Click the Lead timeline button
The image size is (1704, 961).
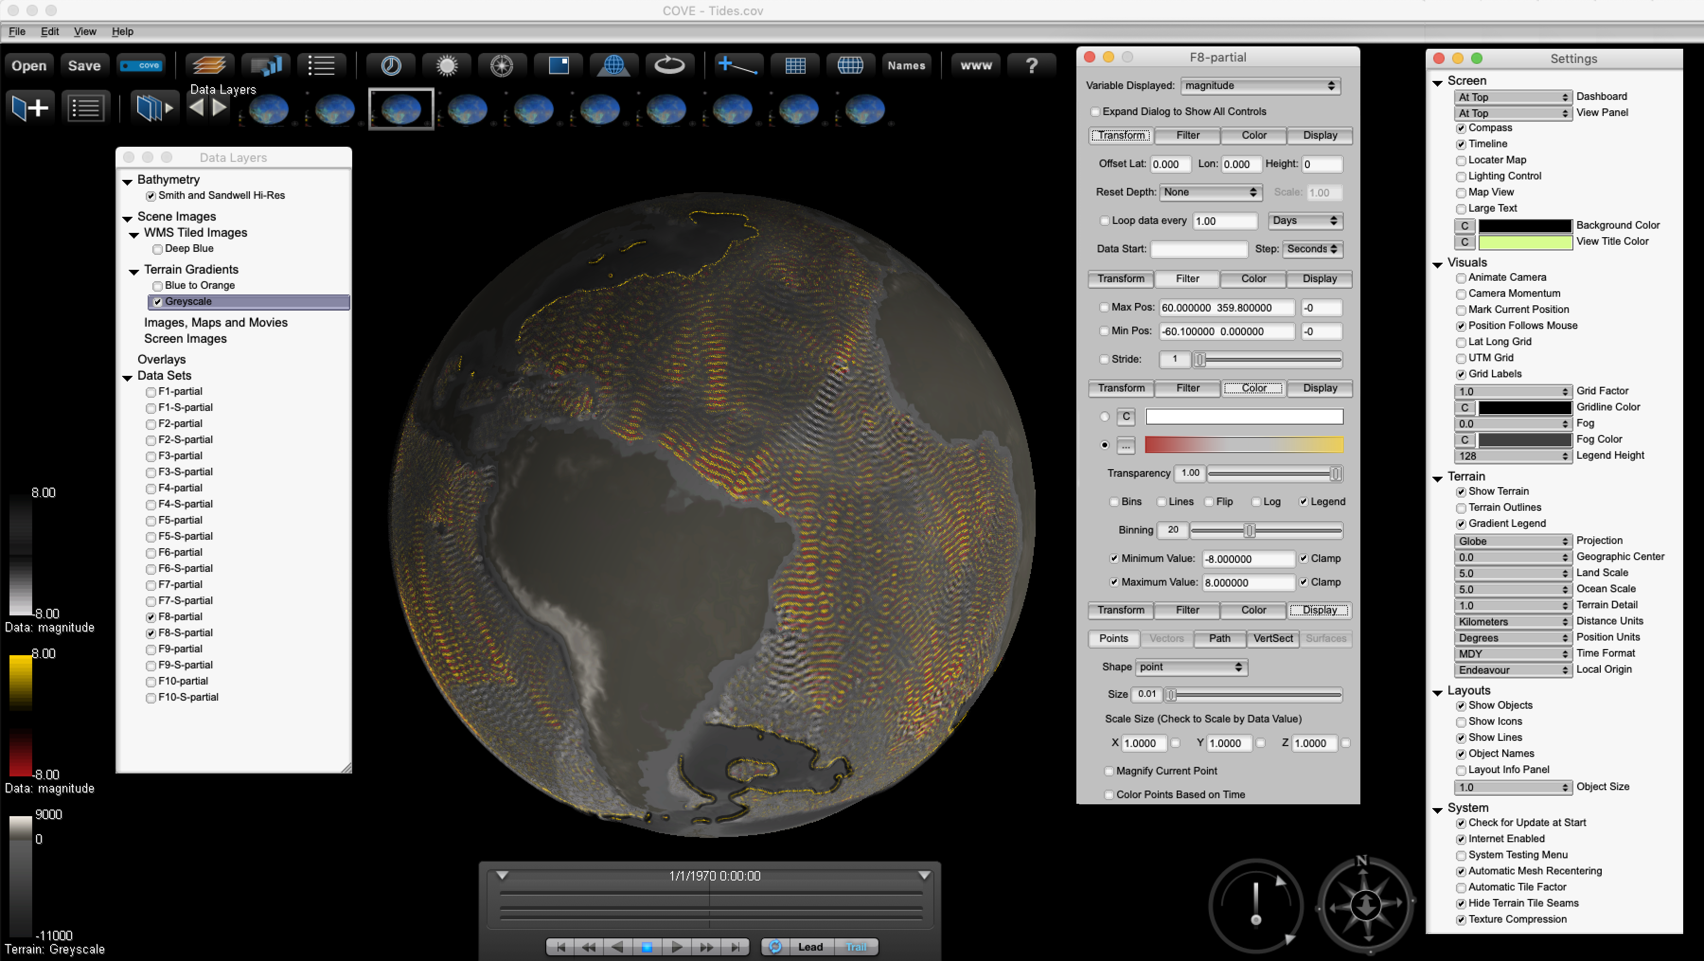pos(810,946)
